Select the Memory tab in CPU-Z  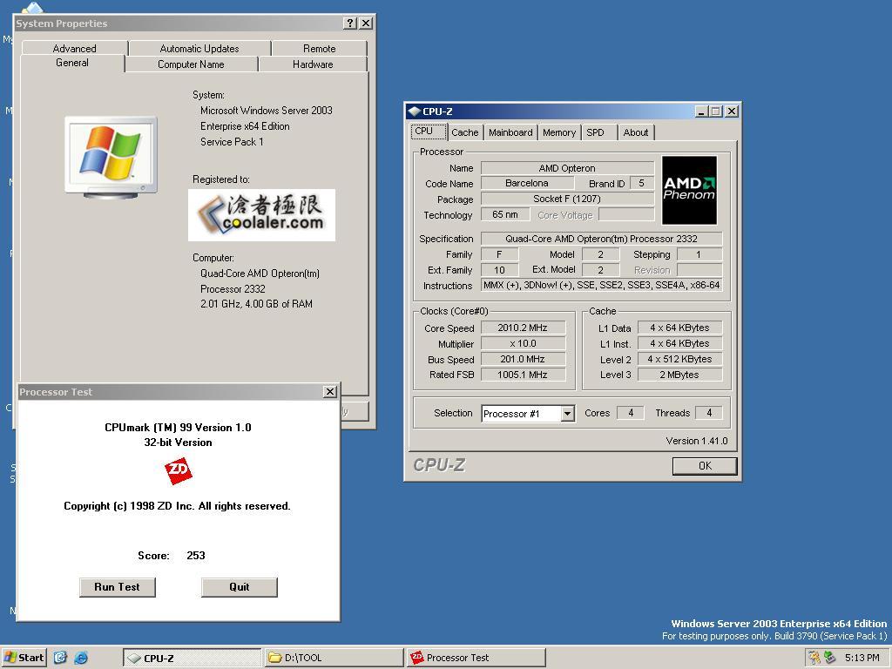point(558,132)
